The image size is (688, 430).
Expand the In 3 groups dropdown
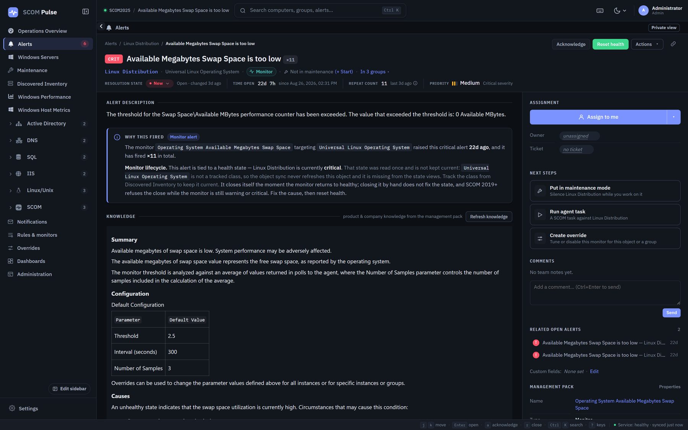click(x=375, y=72)
